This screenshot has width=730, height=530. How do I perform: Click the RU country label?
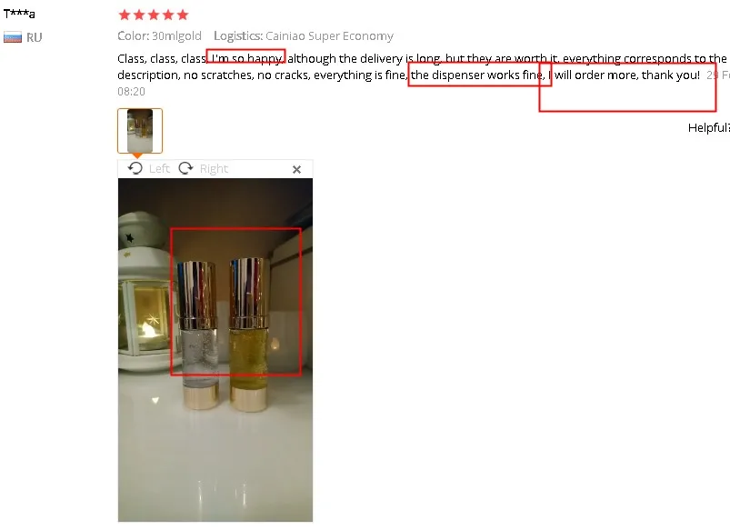pyautogui.click(x=34, y=37)
